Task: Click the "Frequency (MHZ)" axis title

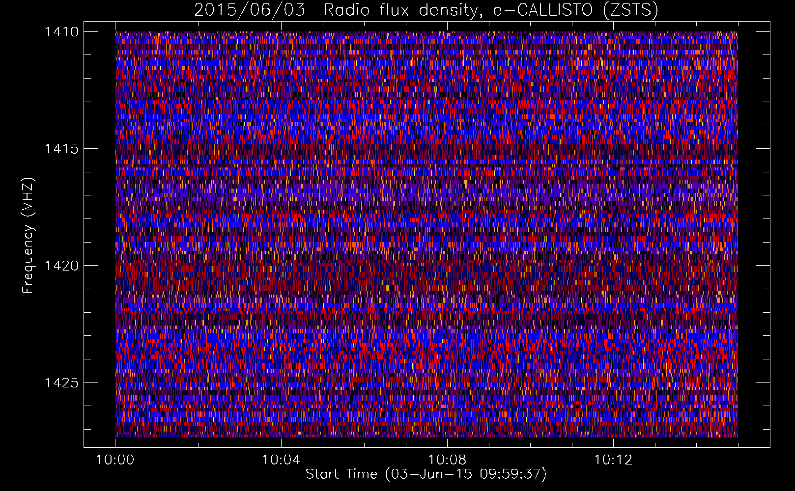Action: [28, 236]
